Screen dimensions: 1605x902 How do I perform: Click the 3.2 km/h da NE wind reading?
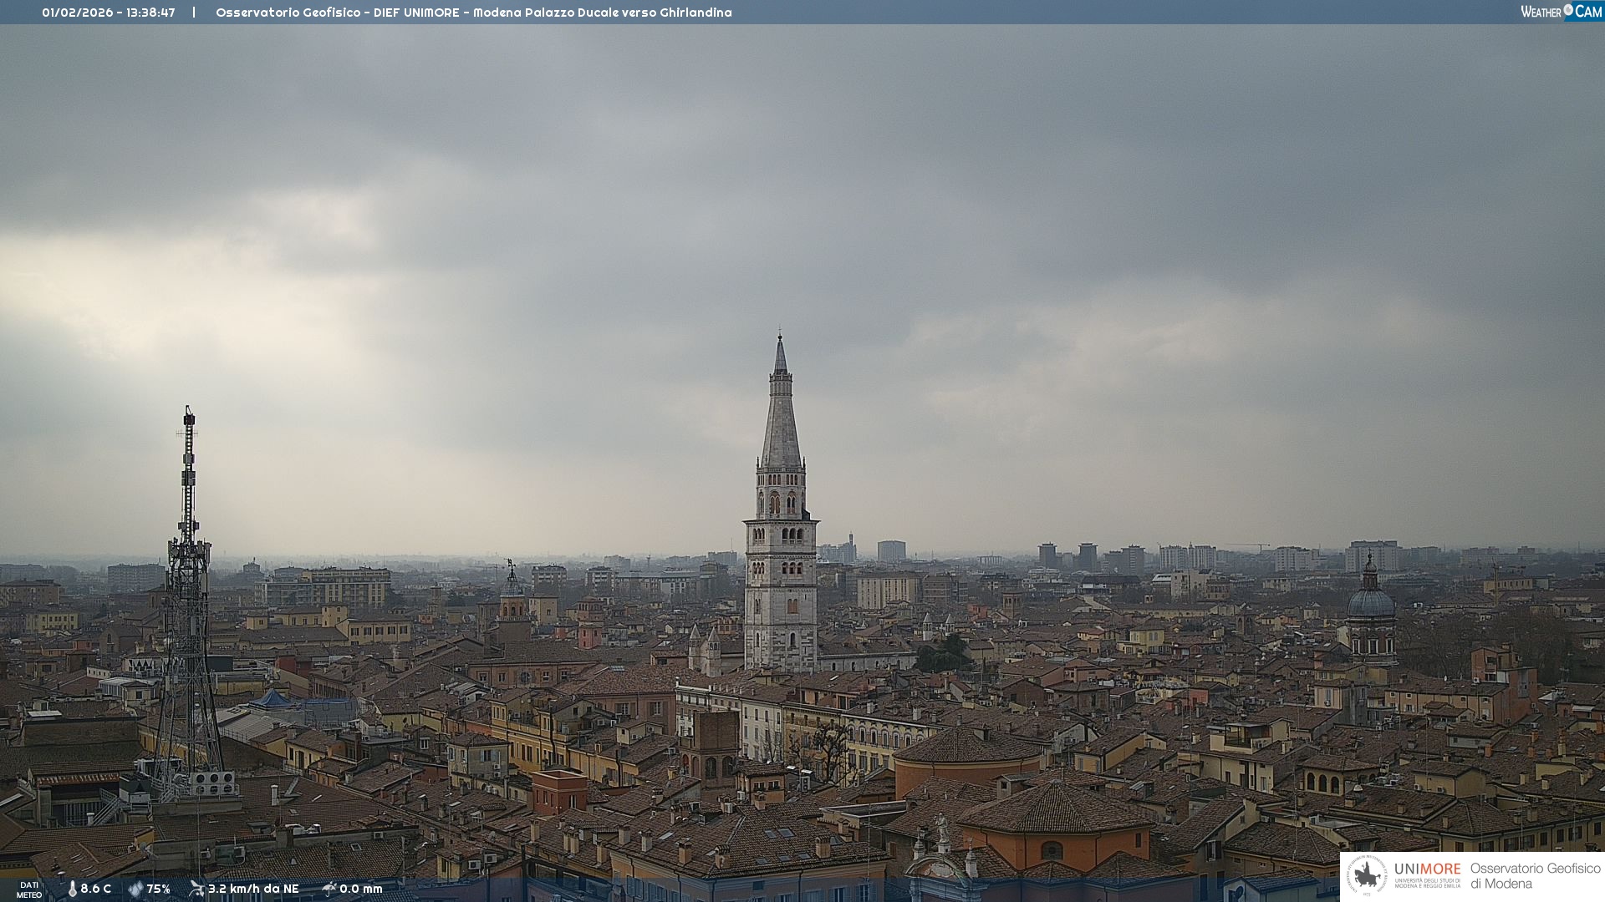click(253, 889)
